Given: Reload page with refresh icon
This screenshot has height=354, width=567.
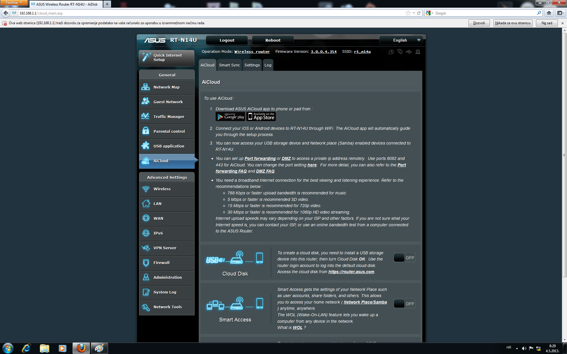Looking at the screenshot, I should coord(419,13).
